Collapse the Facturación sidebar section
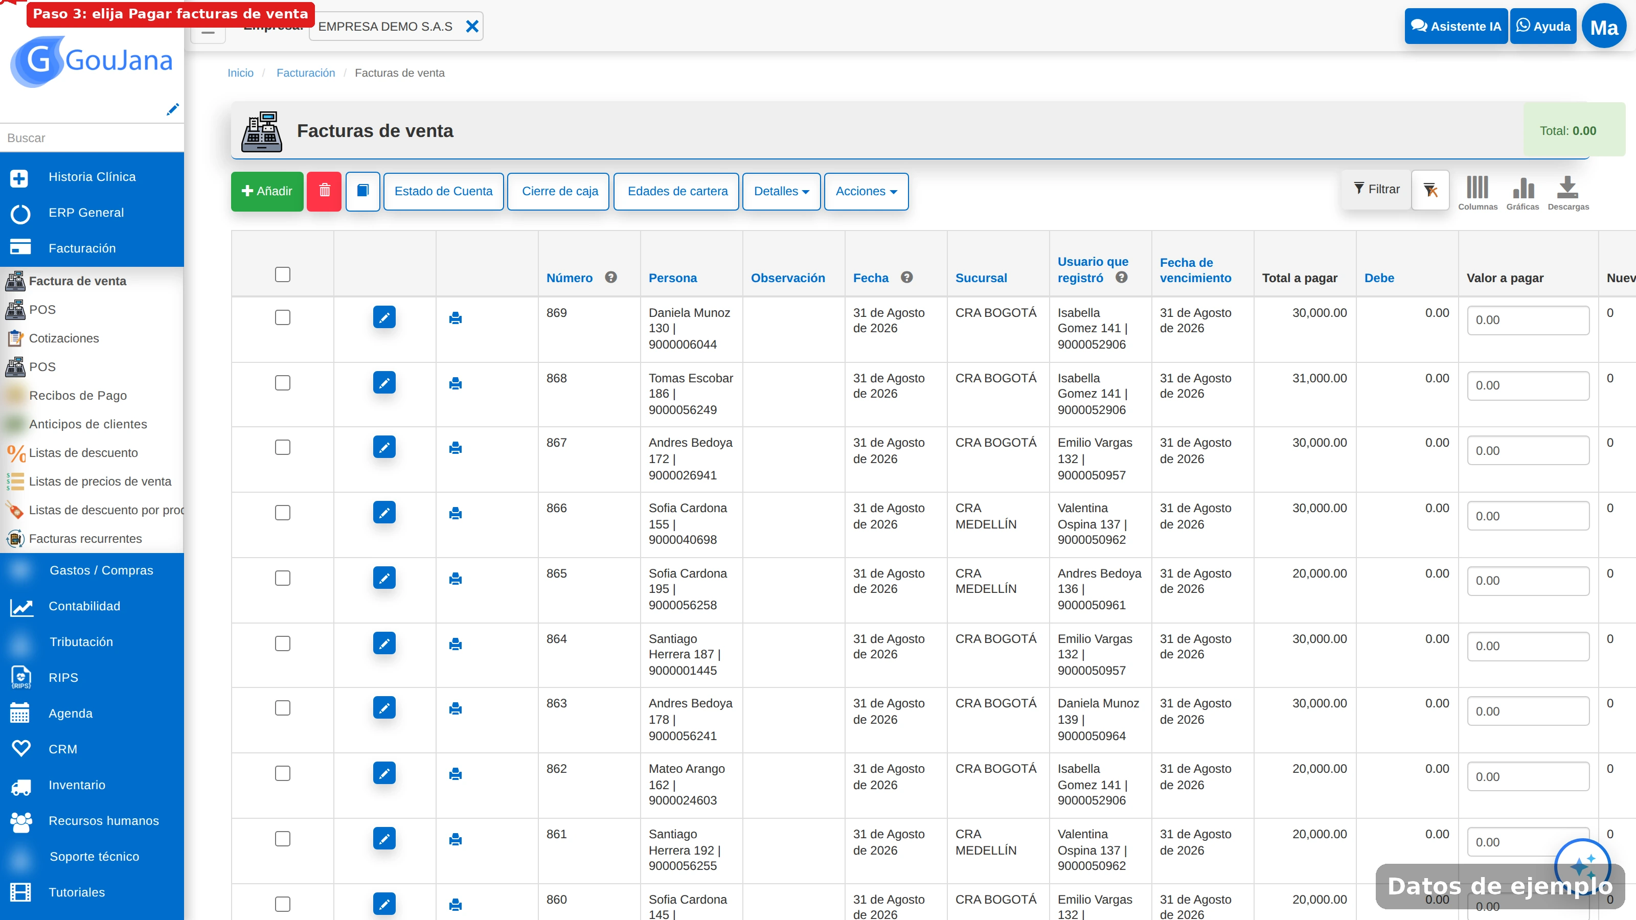Screen dimensions: 1636x920 pyautogui.click(x=92, y=248)
